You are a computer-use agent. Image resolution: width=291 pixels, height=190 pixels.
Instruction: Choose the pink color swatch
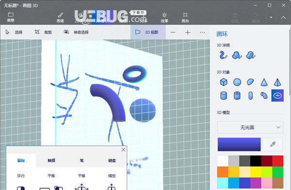[267, 183]
